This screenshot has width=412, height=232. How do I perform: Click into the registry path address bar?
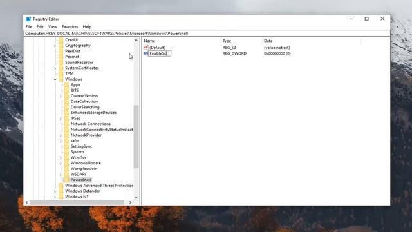point(207,34)
